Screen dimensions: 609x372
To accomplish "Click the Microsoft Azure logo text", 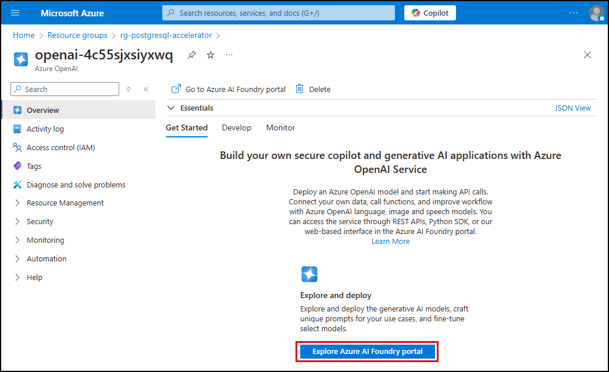I will click(x=72, y=13).
